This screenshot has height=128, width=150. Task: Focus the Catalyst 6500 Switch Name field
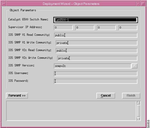[96, 20]
